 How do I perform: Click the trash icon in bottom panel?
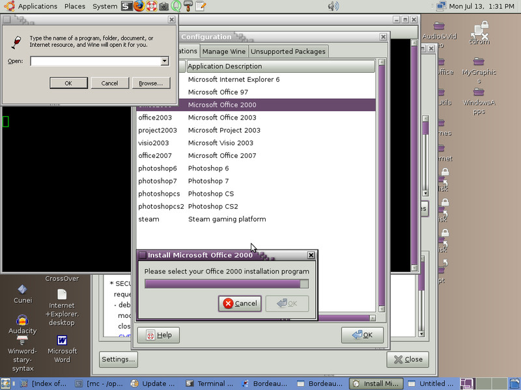pyautogui.click(x=514, y=383)
